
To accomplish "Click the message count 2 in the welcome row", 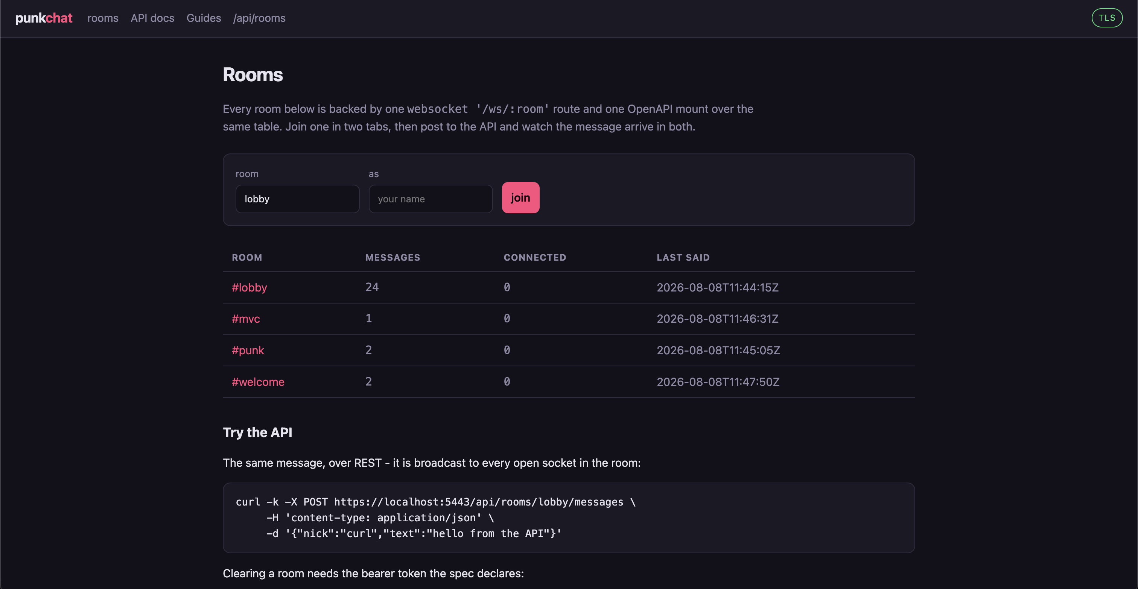I will (369, 382).
